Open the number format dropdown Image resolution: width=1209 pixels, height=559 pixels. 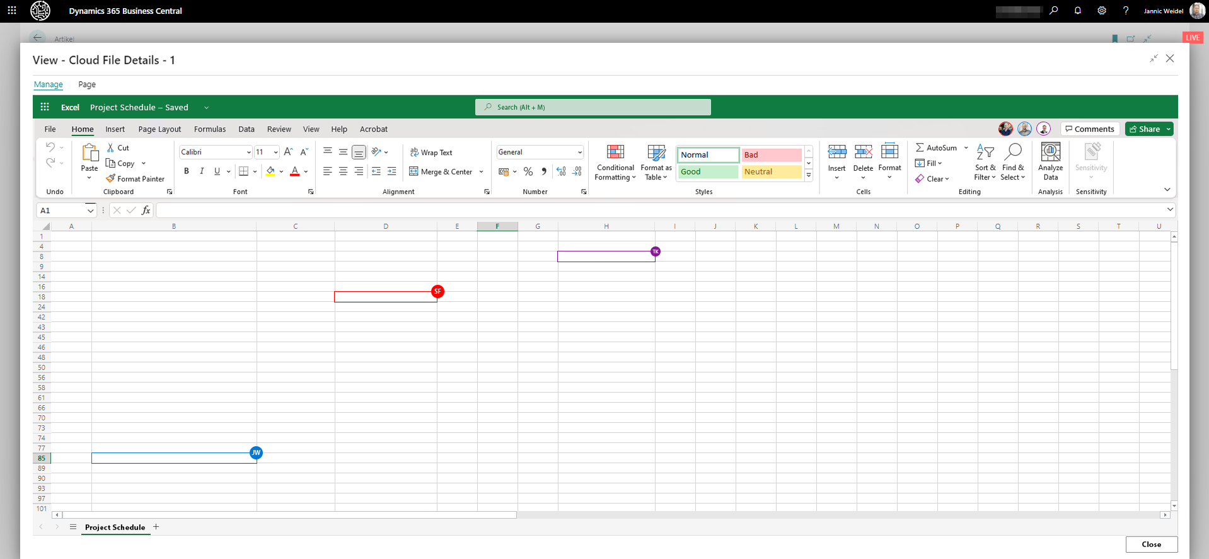pyautogui.click(x=580, y=152)
